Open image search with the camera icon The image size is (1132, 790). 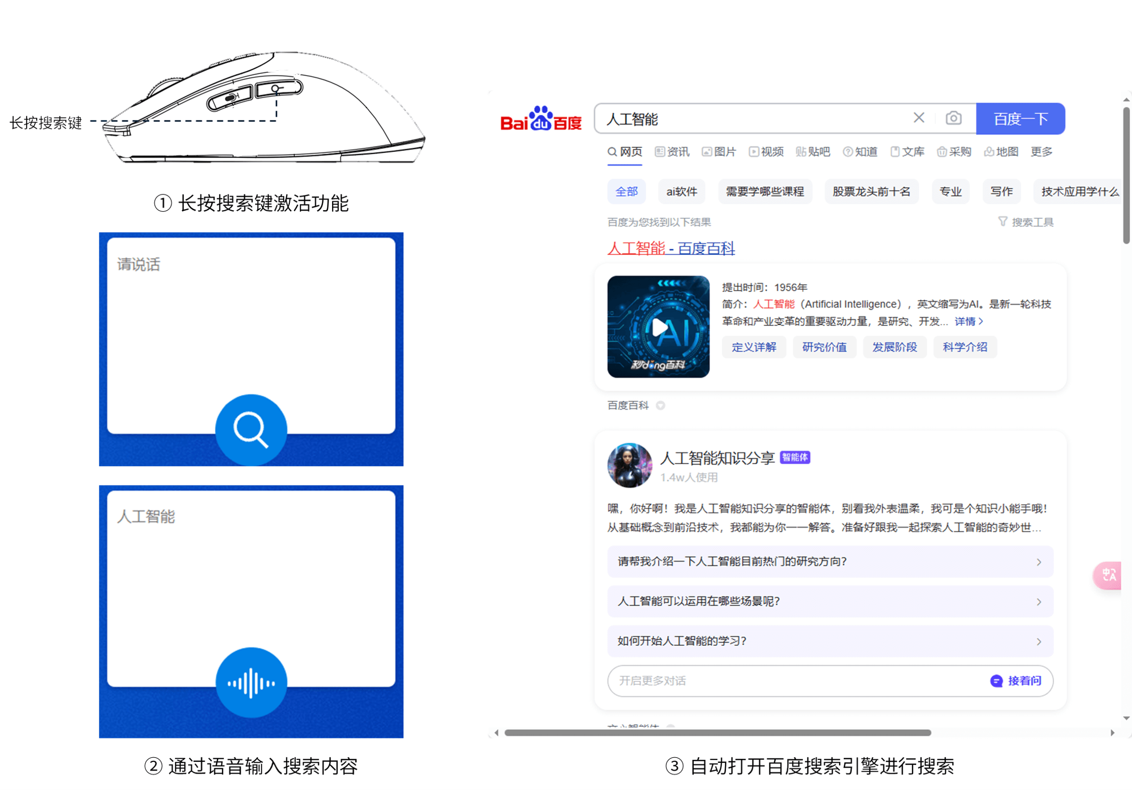pyautogui.click(x=953, y=118)
